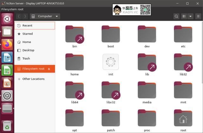This screenshot has height=133, width=203.
Task: Eject Filesystem root with eject icon
Action: pyautogui.click(x=49, y=69)
